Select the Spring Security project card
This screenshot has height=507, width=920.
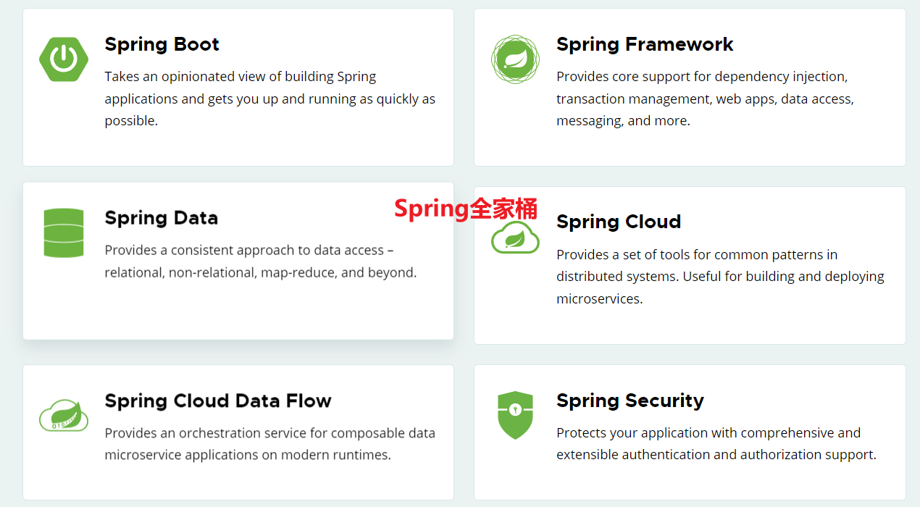pos(690,478)
